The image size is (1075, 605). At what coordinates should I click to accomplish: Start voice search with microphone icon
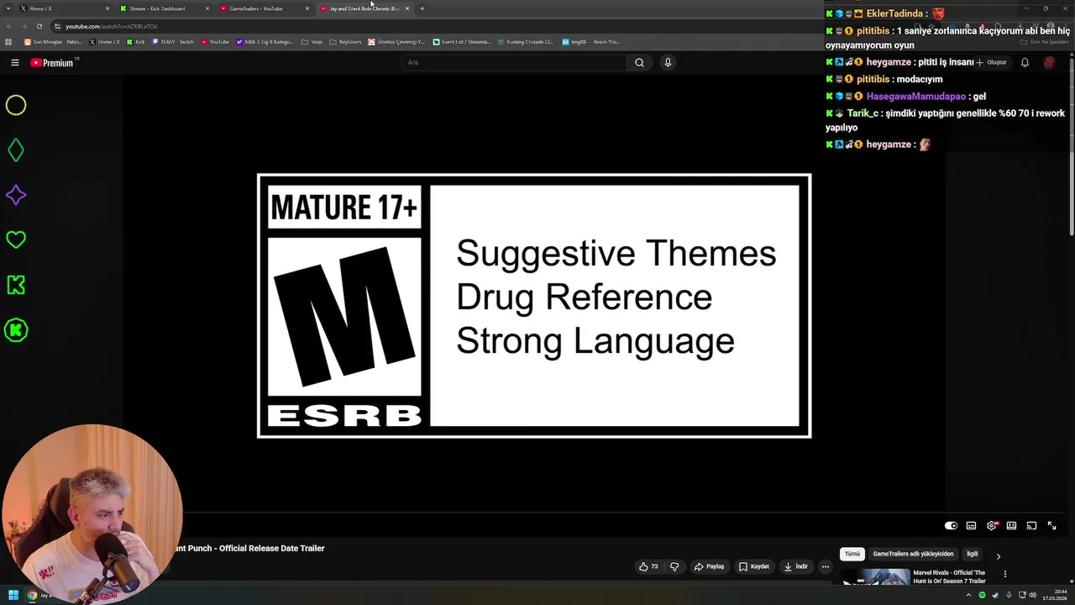[668, 62]
